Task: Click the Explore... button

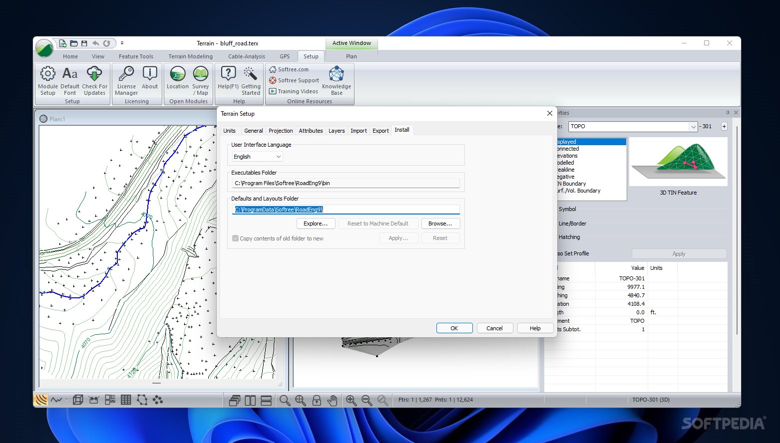Action: pos(316,223)
